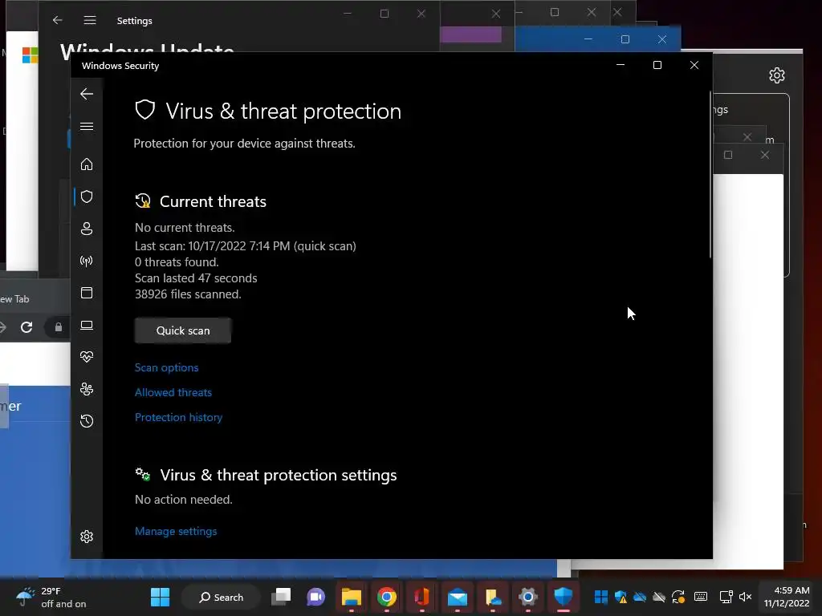Screen dimensions: 822x616
Task: Open Device security laptop icon
Action: click(x=87, y=326)
